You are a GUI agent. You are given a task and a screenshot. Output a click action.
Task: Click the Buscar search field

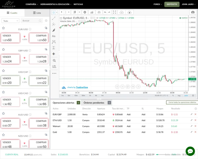(32, 21)
